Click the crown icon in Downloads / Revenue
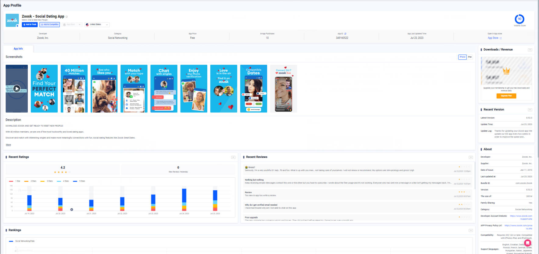Viewport: 539px width, 254px height. coord(506,71)
